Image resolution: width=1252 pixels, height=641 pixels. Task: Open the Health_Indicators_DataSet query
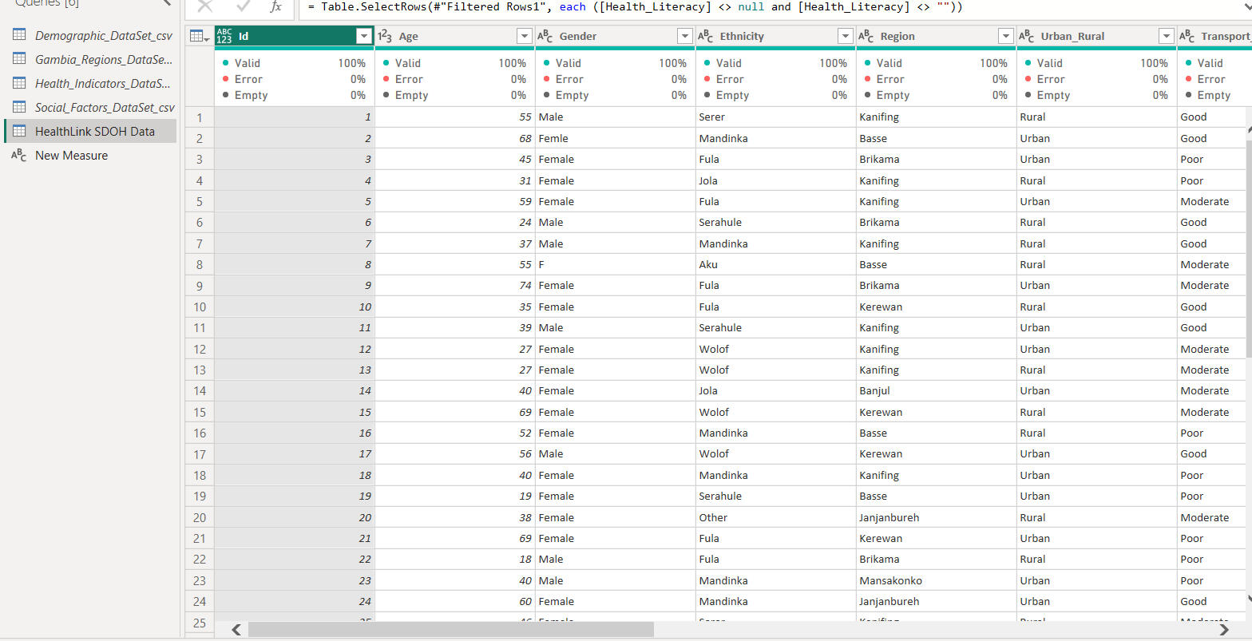[102, 83]
